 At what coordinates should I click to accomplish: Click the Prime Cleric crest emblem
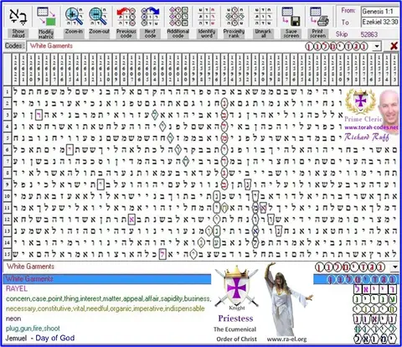pyautogui.click(x=360, y=101)
